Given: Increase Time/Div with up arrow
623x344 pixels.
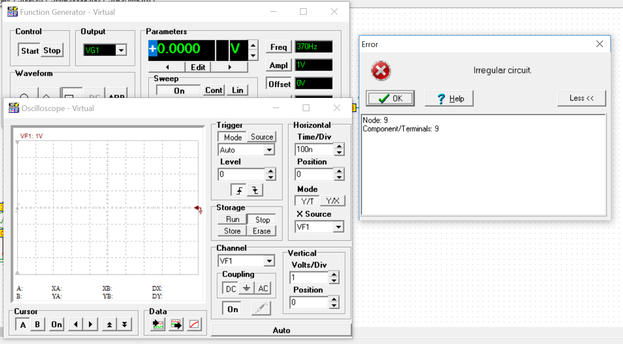Looking at the screenshot, I should click(339, 146).
